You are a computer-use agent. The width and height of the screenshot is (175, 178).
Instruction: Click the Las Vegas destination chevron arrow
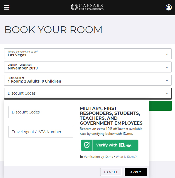[167, 54]
